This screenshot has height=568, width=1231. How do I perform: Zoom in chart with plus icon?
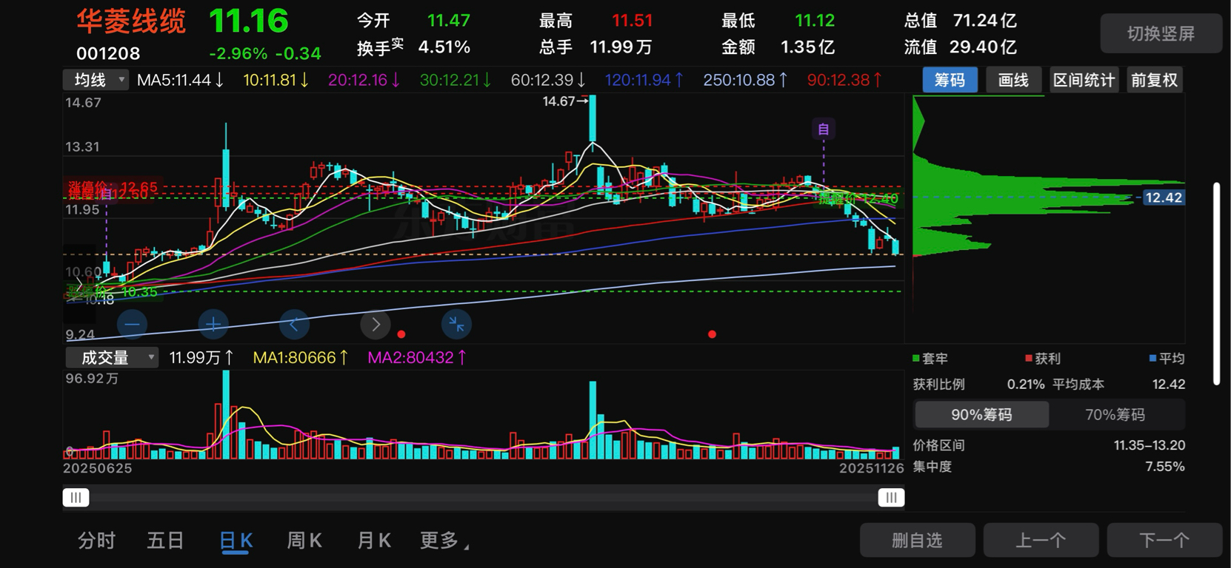coord(213,324)
